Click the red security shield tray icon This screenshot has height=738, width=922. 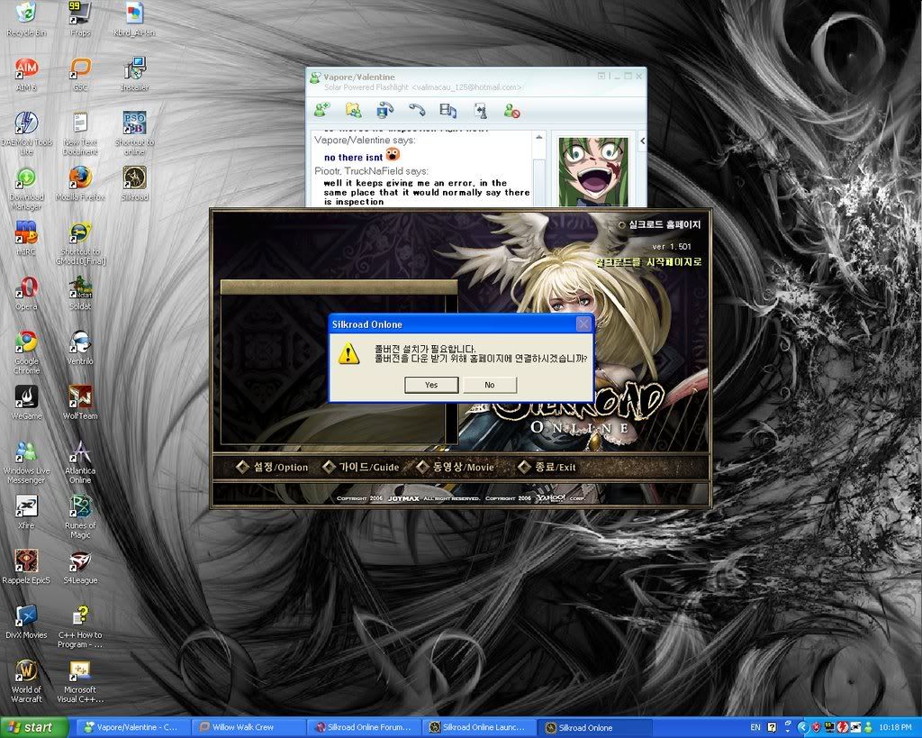click(x=816, y=728)
